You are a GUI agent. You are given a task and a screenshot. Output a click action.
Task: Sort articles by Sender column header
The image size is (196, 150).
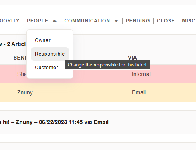[x=20, y=58]
